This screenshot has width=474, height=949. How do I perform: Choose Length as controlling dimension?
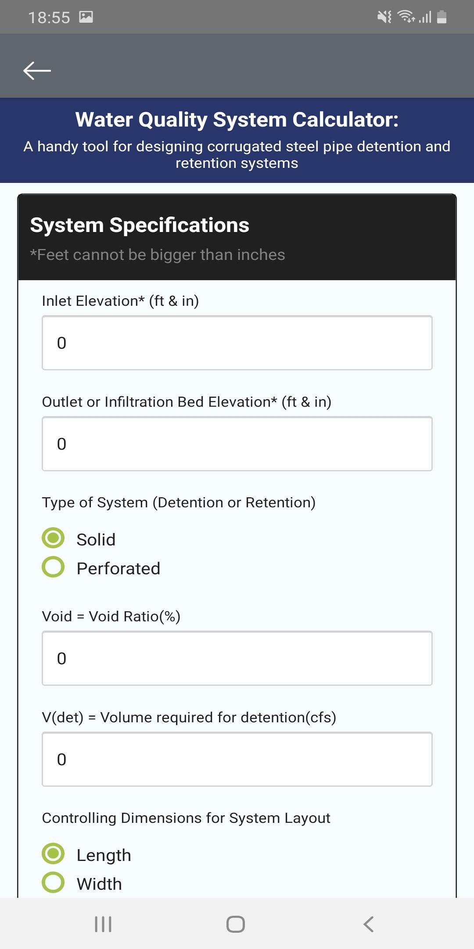point(87,855)
